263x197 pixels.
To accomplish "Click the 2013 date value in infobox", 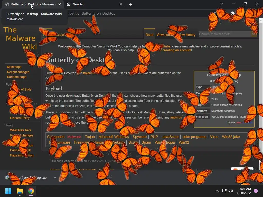I will coord(214,99).
